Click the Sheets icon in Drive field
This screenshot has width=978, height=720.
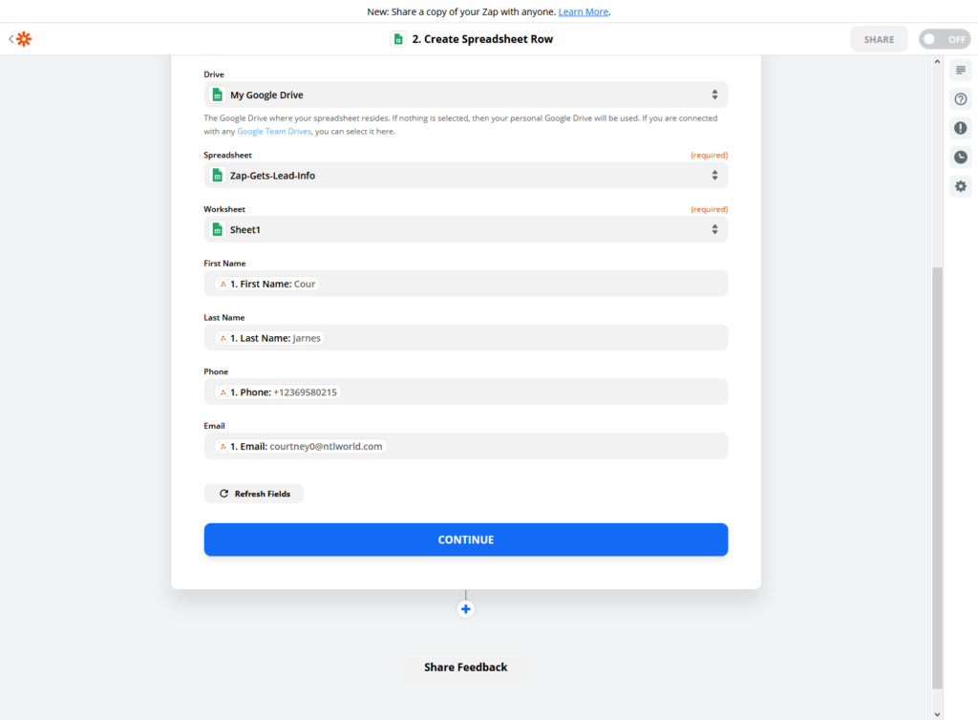click(x=217, y=95)
